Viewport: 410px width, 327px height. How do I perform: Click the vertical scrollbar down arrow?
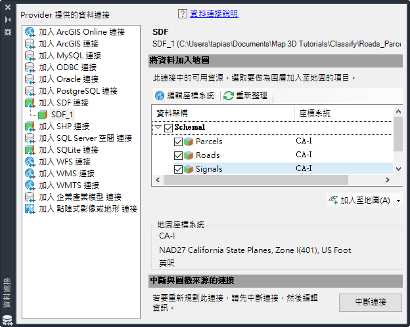pos(398,169)
